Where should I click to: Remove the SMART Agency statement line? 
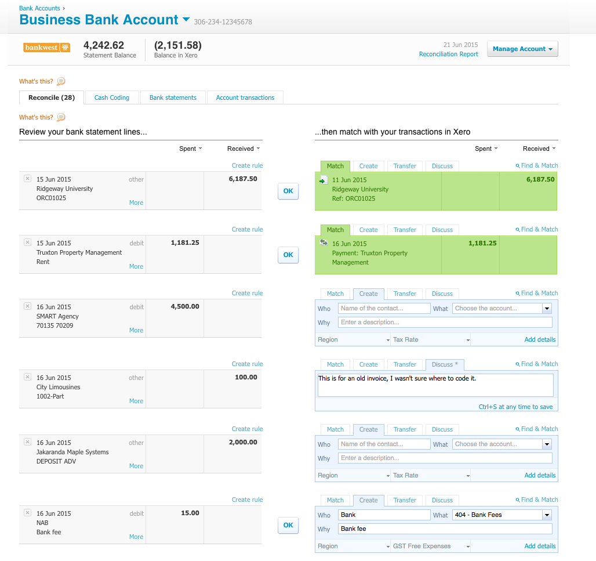(x=27, y=306)
